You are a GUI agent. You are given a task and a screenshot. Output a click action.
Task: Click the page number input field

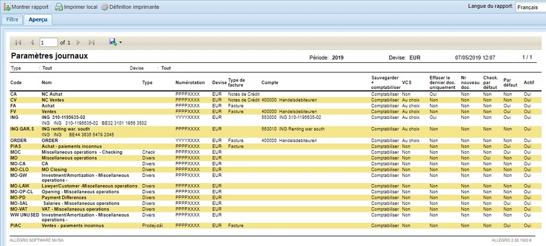pyautogui.click(x=49, y=42)
